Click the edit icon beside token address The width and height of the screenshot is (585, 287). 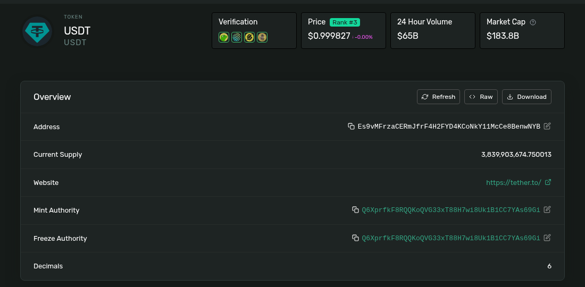click(x=547, y=126)
